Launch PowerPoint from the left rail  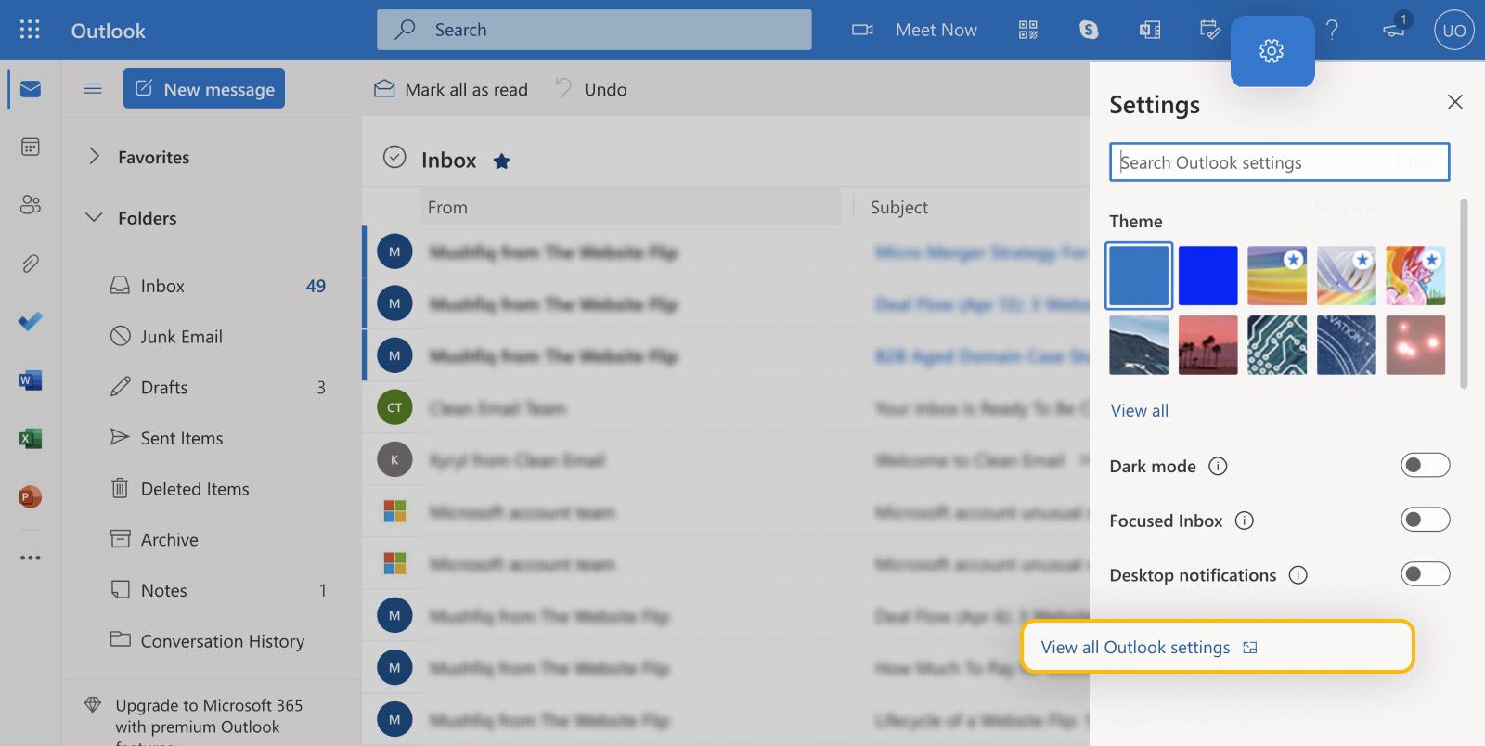tap(31, 497)
